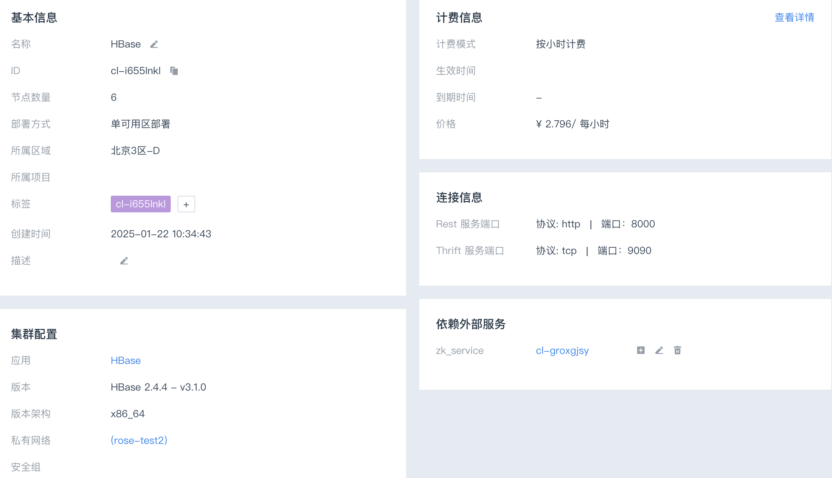
Task: Edit the description with pencil icon
Action: (124, 261)
